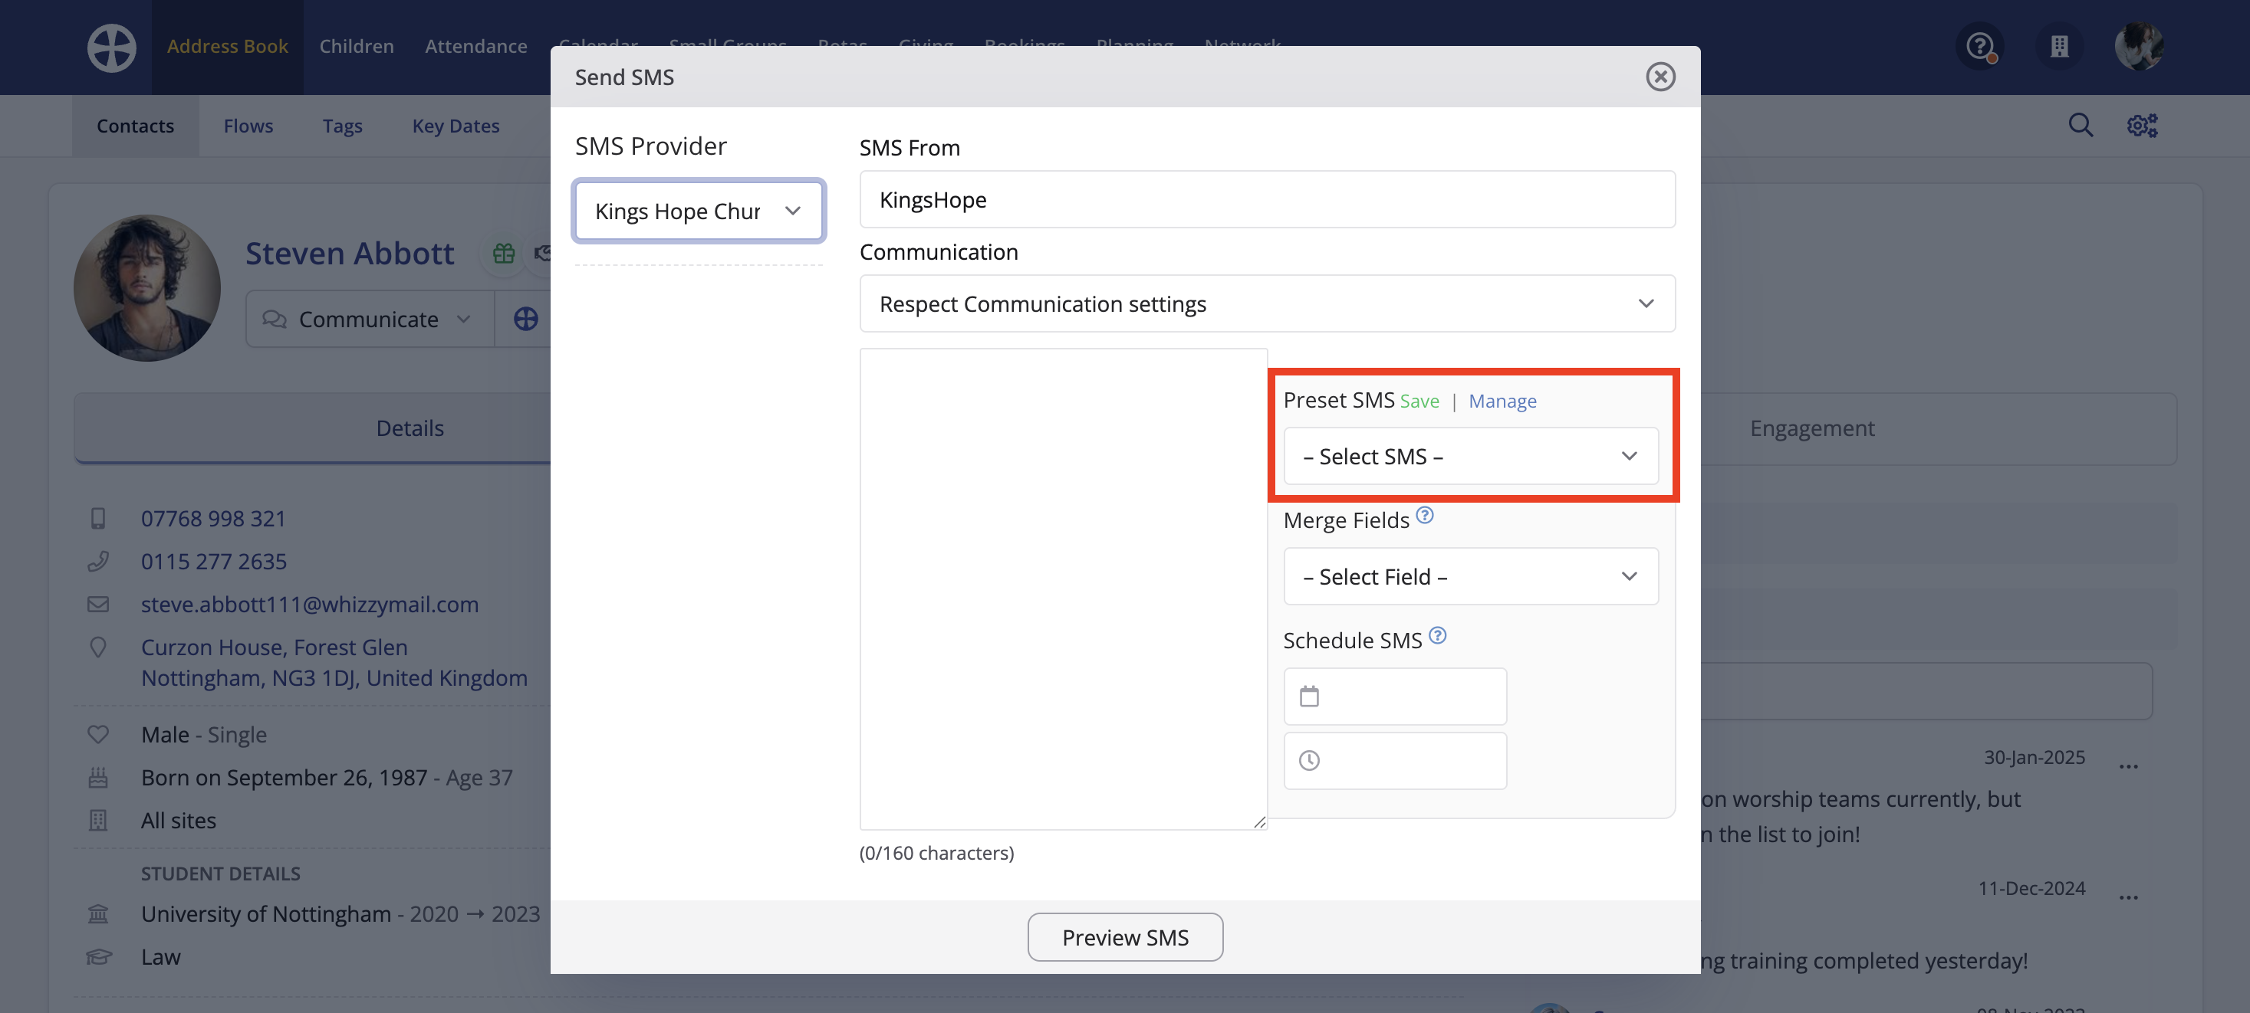This screenshot has width=2250, height=1013.
Task: Click the ChurchSuite circle icon next to Communicate
Action: coord(525,320)
